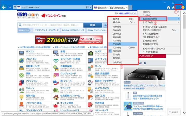This screenshot has height=116, width=186.
Task: Click the smiley feedback icon
Action: [183, 8]
